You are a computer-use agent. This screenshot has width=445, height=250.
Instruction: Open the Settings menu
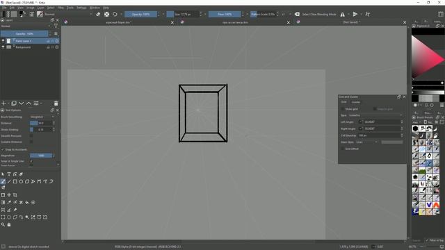(81, 8)
